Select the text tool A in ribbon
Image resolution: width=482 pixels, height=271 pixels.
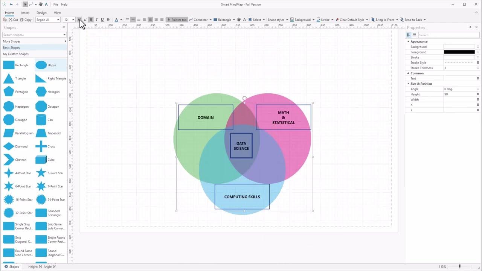[x=244, y=20]
